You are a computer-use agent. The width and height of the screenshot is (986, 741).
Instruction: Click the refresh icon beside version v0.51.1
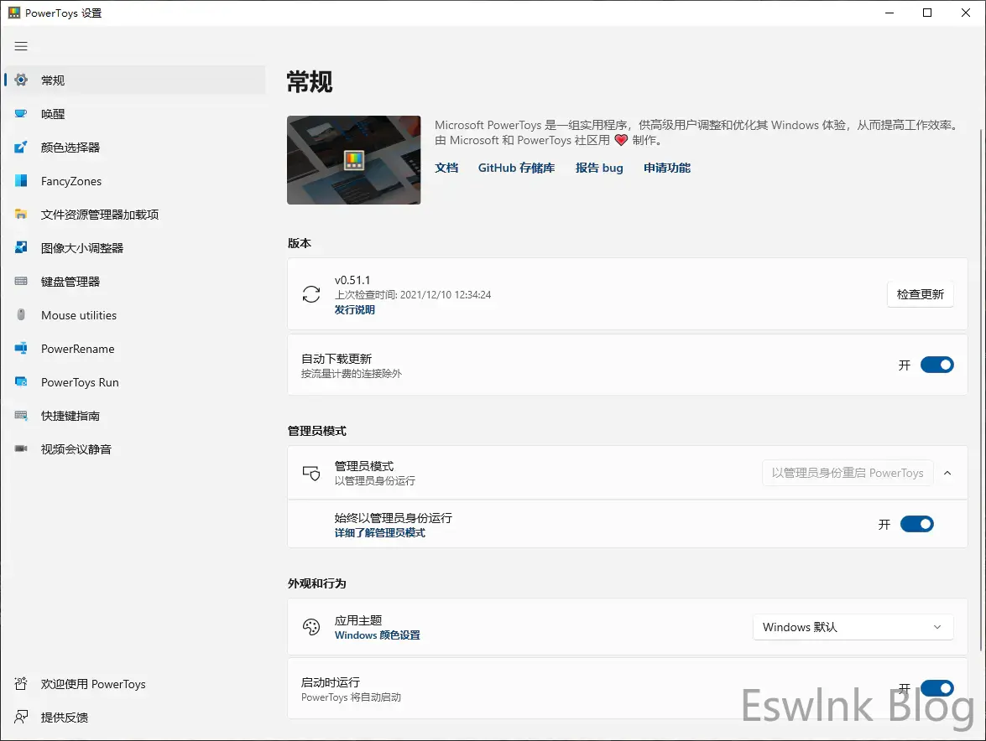[x=311, y=294]
